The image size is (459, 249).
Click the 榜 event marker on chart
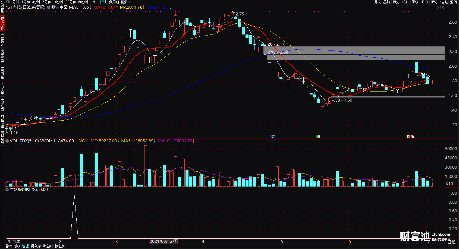pyautogui.click(x=408, y=136)
